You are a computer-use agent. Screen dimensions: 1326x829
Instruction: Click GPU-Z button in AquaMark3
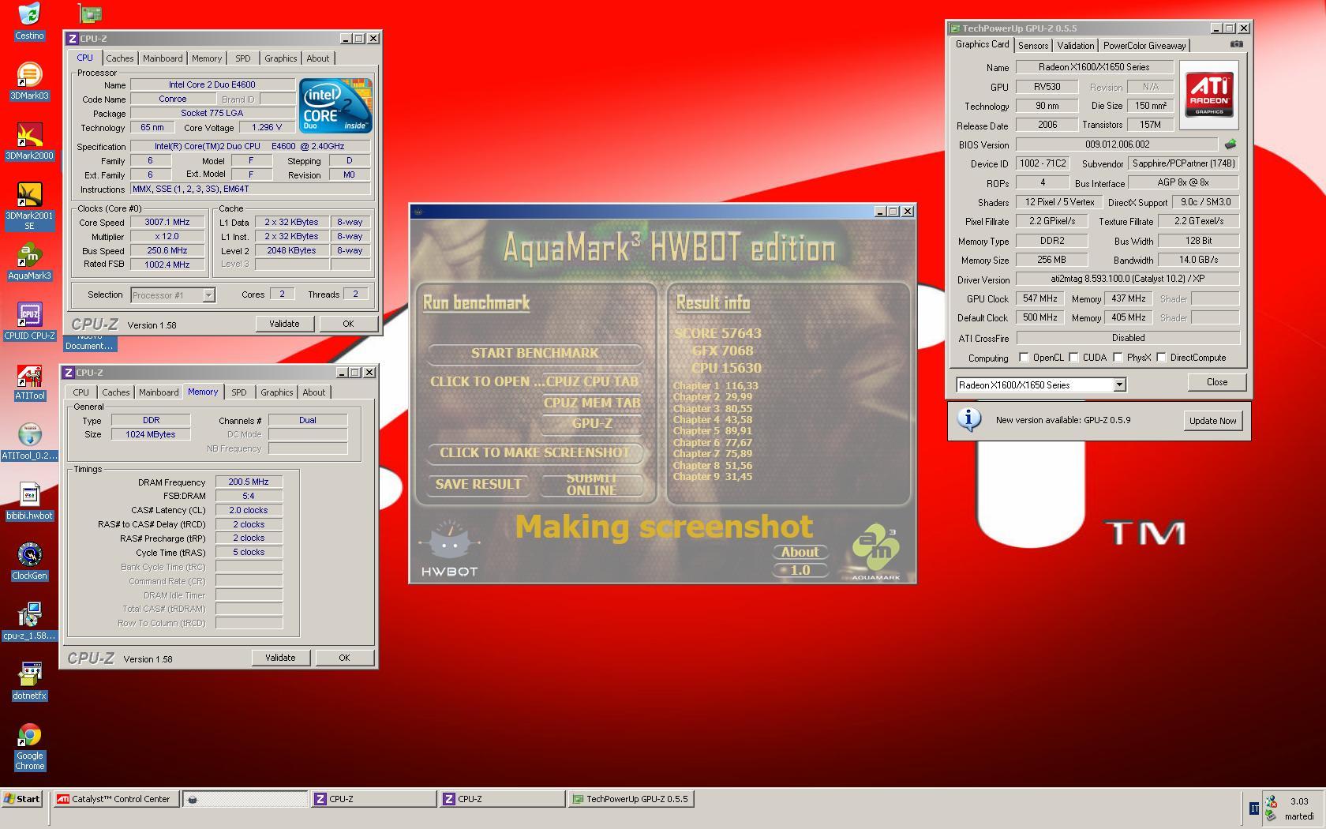pos(592,423)
